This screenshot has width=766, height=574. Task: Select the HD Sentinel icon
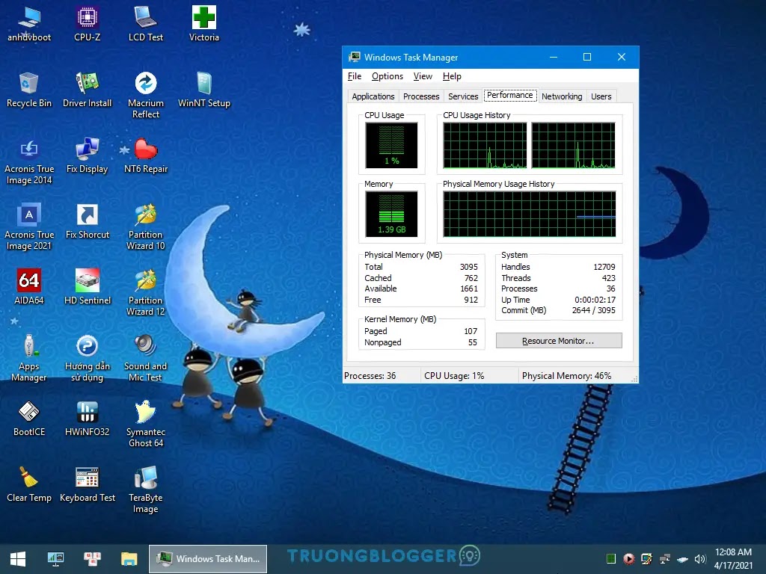pyautogui.click(x=87, y=288)
